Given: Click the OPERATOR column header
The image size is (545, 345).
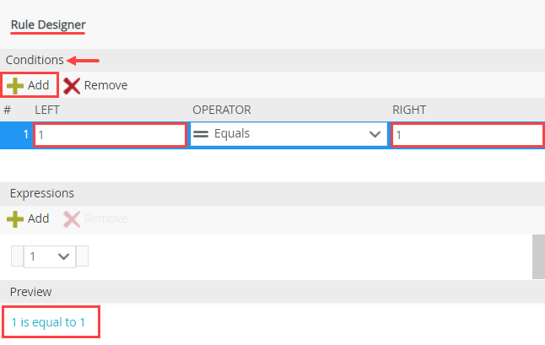Looking at the screenshot, I should click(x=222, y=110).
